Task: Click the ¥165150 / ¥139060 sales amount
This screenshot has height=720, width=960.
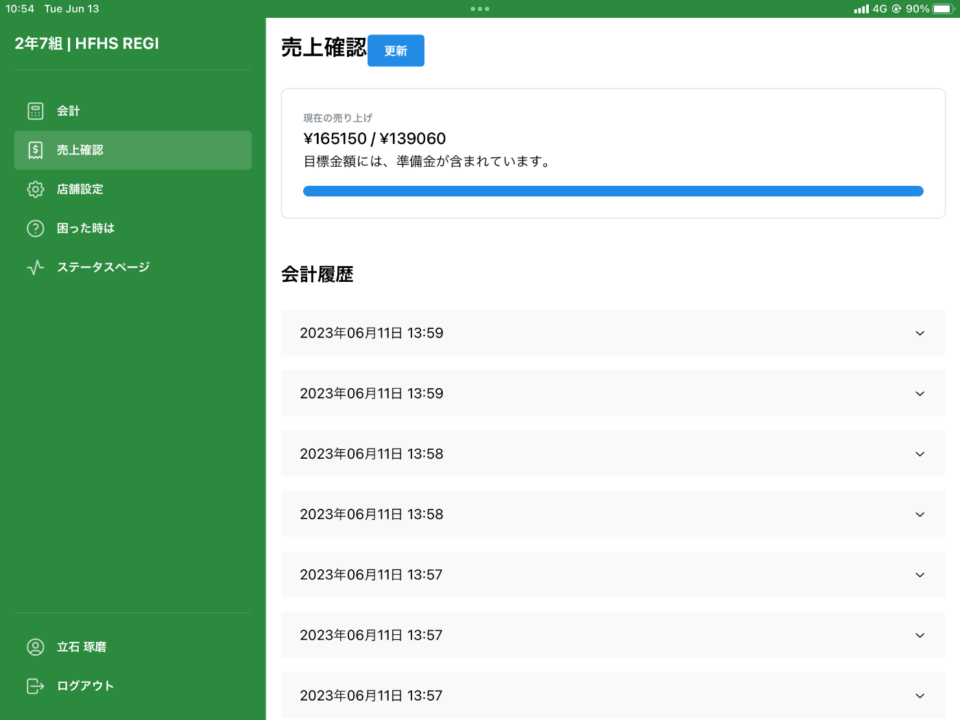Action: pos(374,139)
